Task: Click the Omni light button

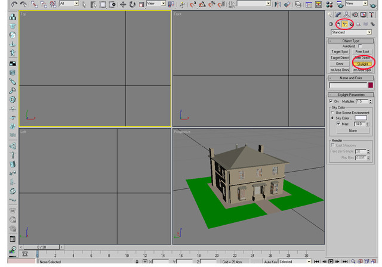Action: click(x=340, y=64)
